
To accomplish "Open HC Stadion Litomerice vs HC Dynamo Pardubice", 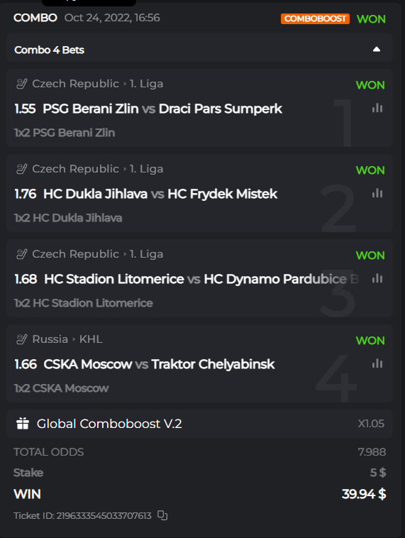I will pos(201,279).
